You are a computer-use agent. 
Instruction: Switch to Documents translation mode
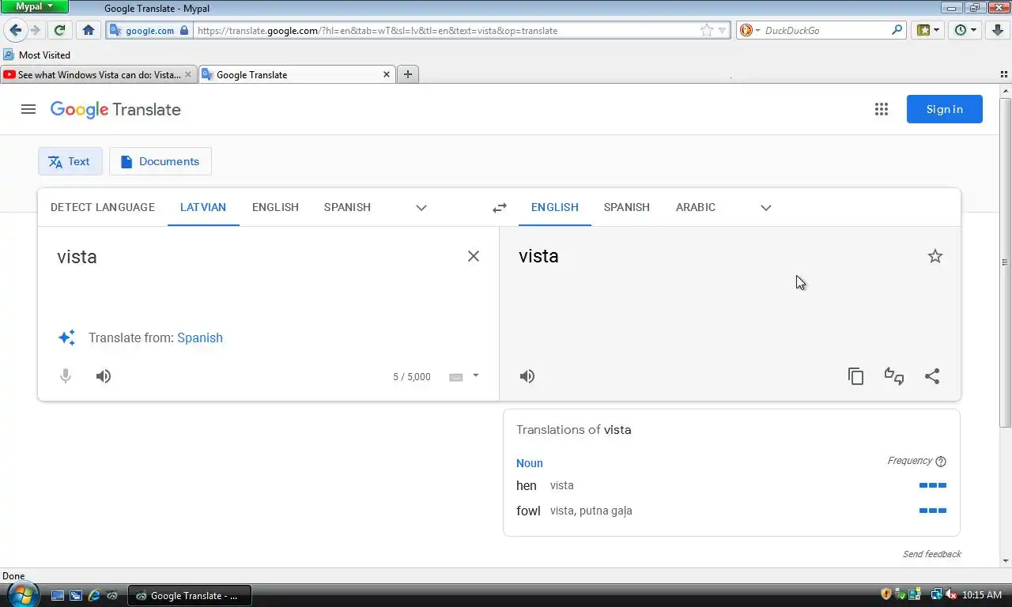[160, 161]
